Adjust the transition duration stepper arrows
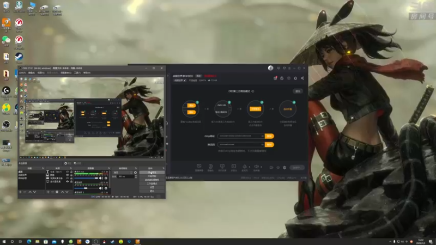436x245 pixels. coord(136,176)
